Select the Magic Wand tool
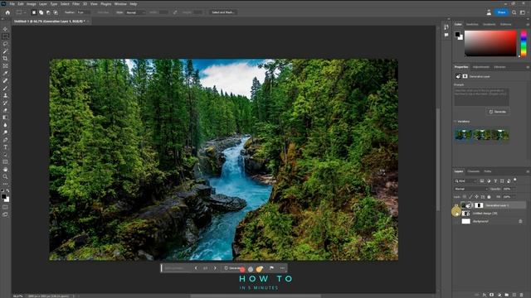Screen dimensions: 531x298 (x=5, y=51)
